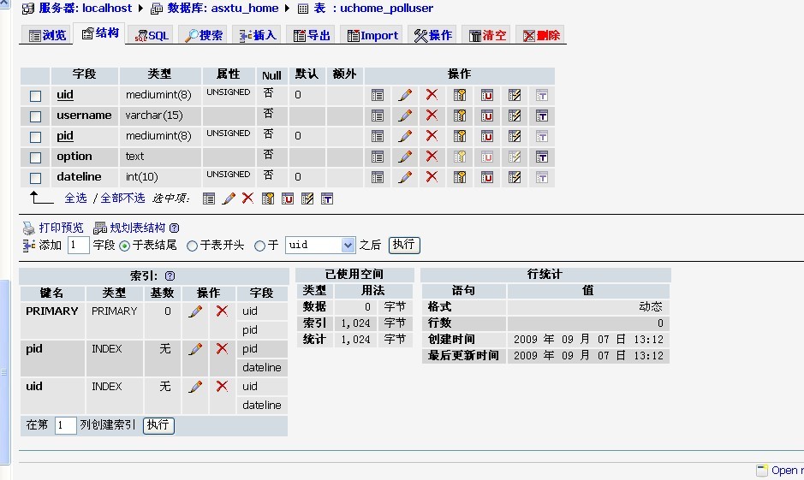Open the 打印预览 link

pyautogui.click(x=61, y=228)
